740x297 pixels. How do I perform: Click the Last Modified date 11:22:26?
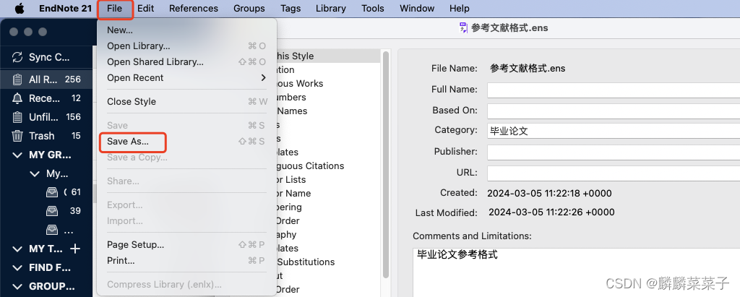tap(551, 212)
